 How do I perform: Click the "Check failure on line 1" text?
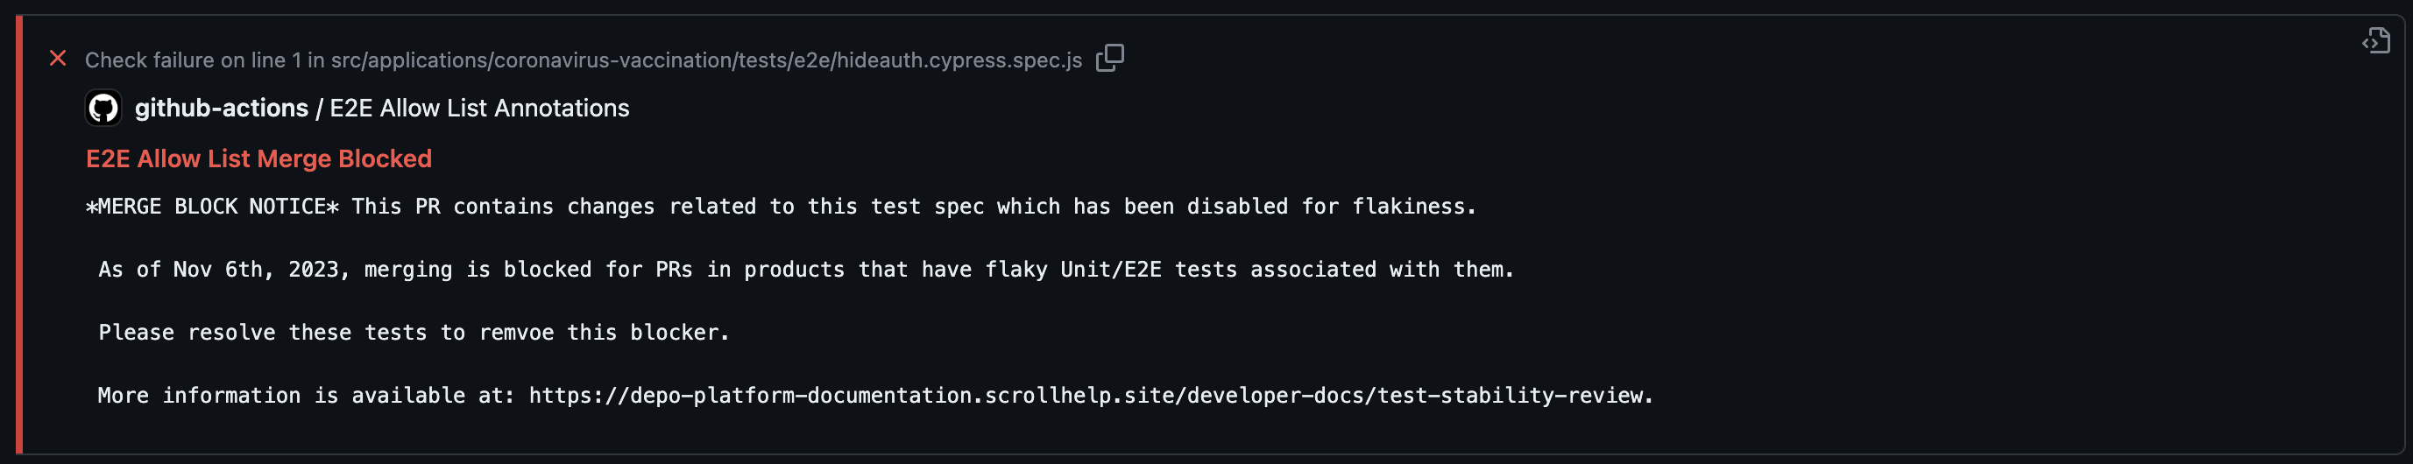(193, 60)
